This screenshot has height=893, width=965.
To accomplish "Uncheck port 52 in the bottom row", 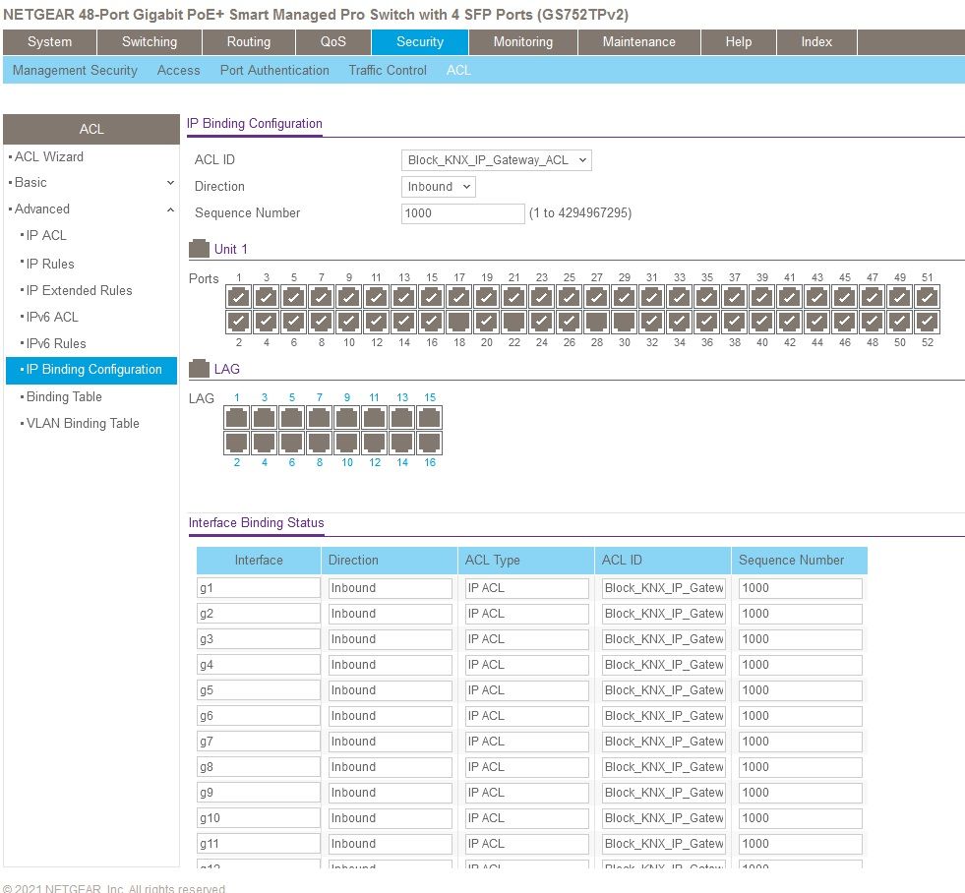I will point(927,322).
